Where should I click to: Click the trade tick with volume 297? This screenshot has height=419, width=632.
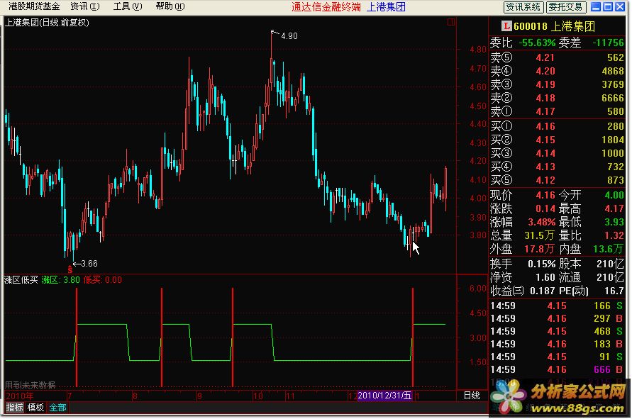pyautogui.click(x=602, y=319)
